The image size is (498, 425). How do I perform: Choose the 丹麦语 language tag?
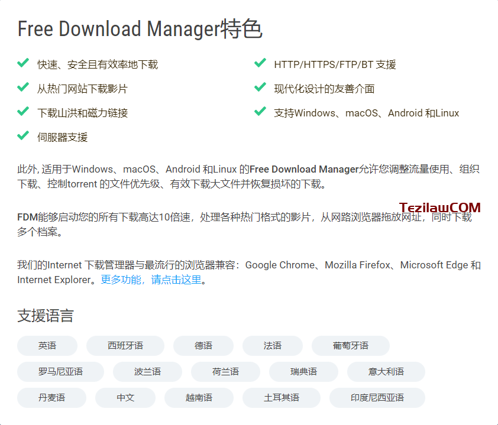tap(52, 398)
